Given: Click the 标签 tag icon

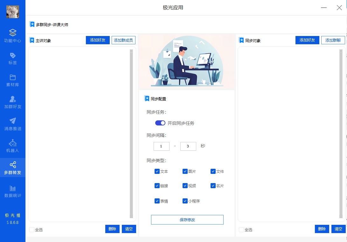Looking at the screenshot, I should point(13,56).
